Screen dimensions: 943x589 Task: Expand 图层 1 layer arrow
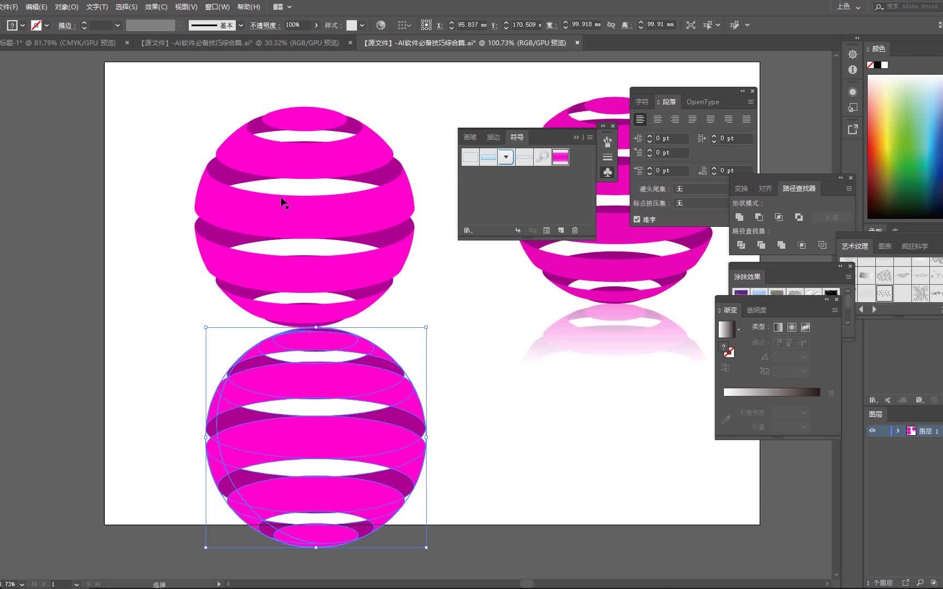tap(898, 431)
